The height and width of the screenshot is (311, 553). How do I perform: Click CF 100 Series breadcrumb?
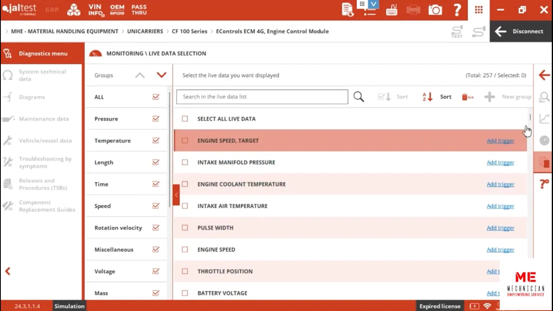pyautogui.click(x=189, y=31)
